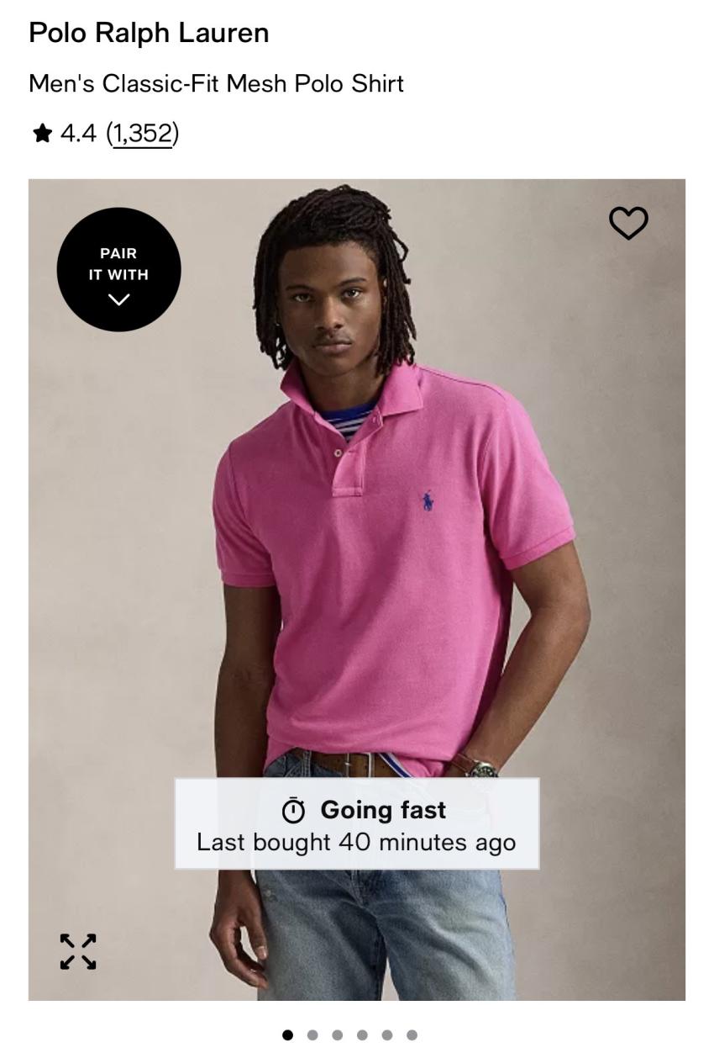The image size is (714, 1053).
Task: Add the polo shirt to favorites with the heart icon
Action: 628,223
